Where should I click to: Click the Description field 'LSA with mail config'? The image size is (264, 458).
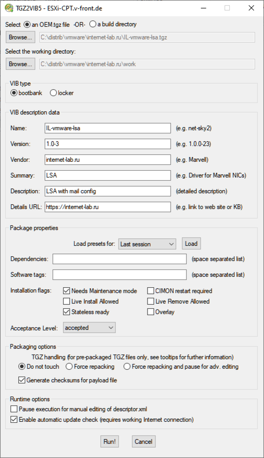click(108, 191)
